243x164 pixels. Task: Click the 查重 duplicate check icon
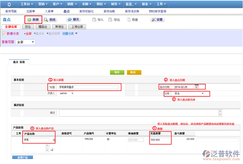tap(129, 20)
